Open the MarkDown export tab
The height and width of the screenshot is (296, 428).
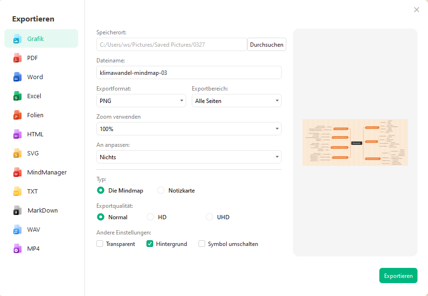42,211
